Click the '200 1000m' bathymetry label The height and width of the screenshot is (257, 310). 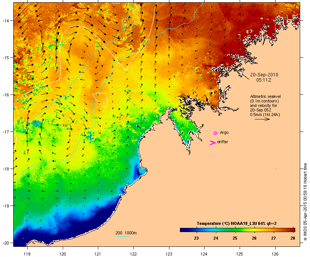[126, 233]
